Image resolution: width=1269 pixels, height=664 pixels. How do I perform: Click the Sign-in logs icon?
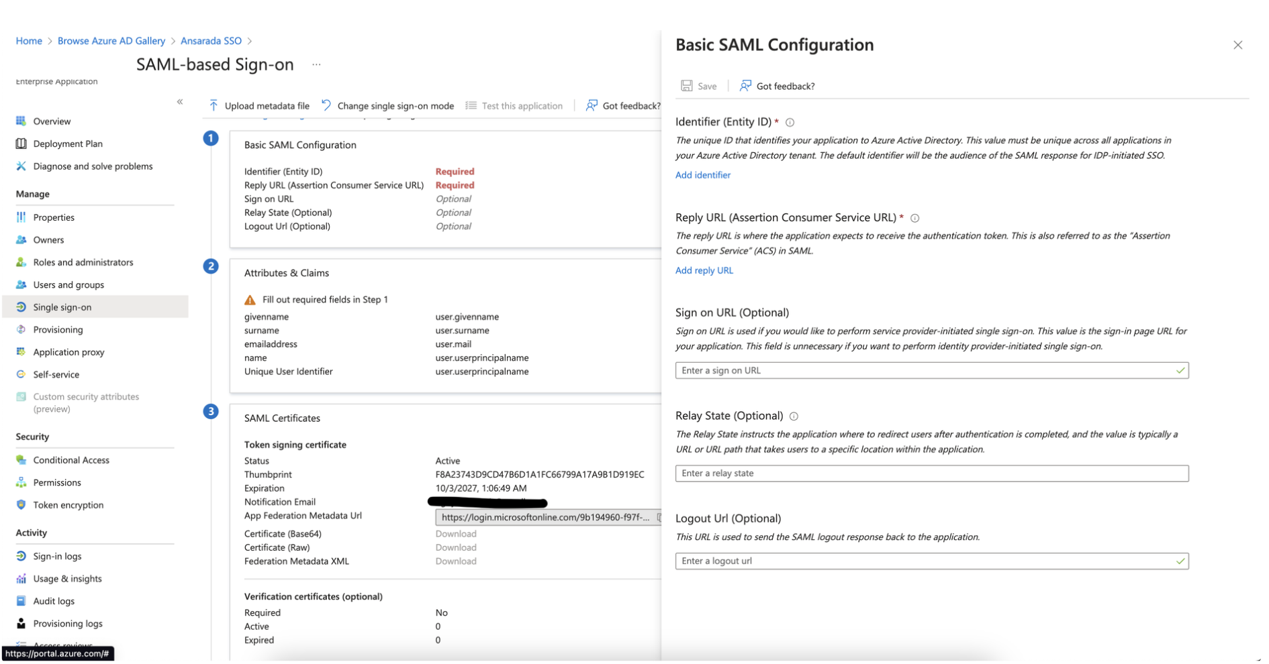[x=21, y=557]
